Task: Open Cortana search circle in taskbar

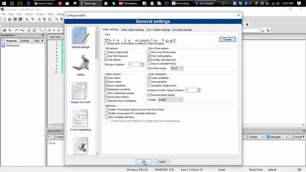Action: coord(12,3)
